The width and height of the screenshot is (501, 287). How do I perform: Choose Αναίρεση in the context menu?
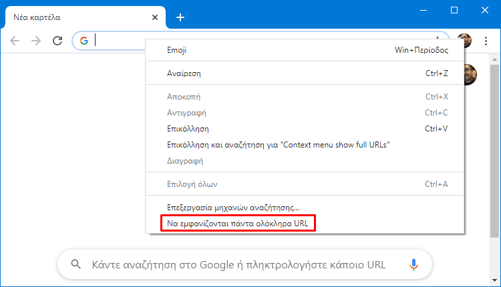tap(305, 73)
